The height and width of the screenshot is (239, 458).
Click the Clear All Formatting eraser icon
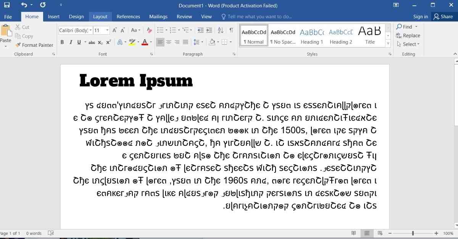coord(148,30)
